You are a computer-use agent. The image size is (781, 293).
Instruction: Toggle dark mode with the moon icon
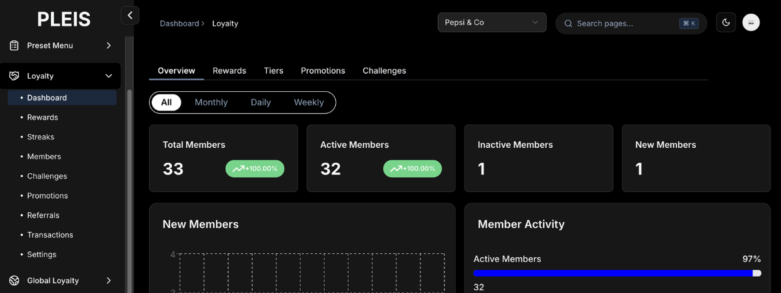726,23
